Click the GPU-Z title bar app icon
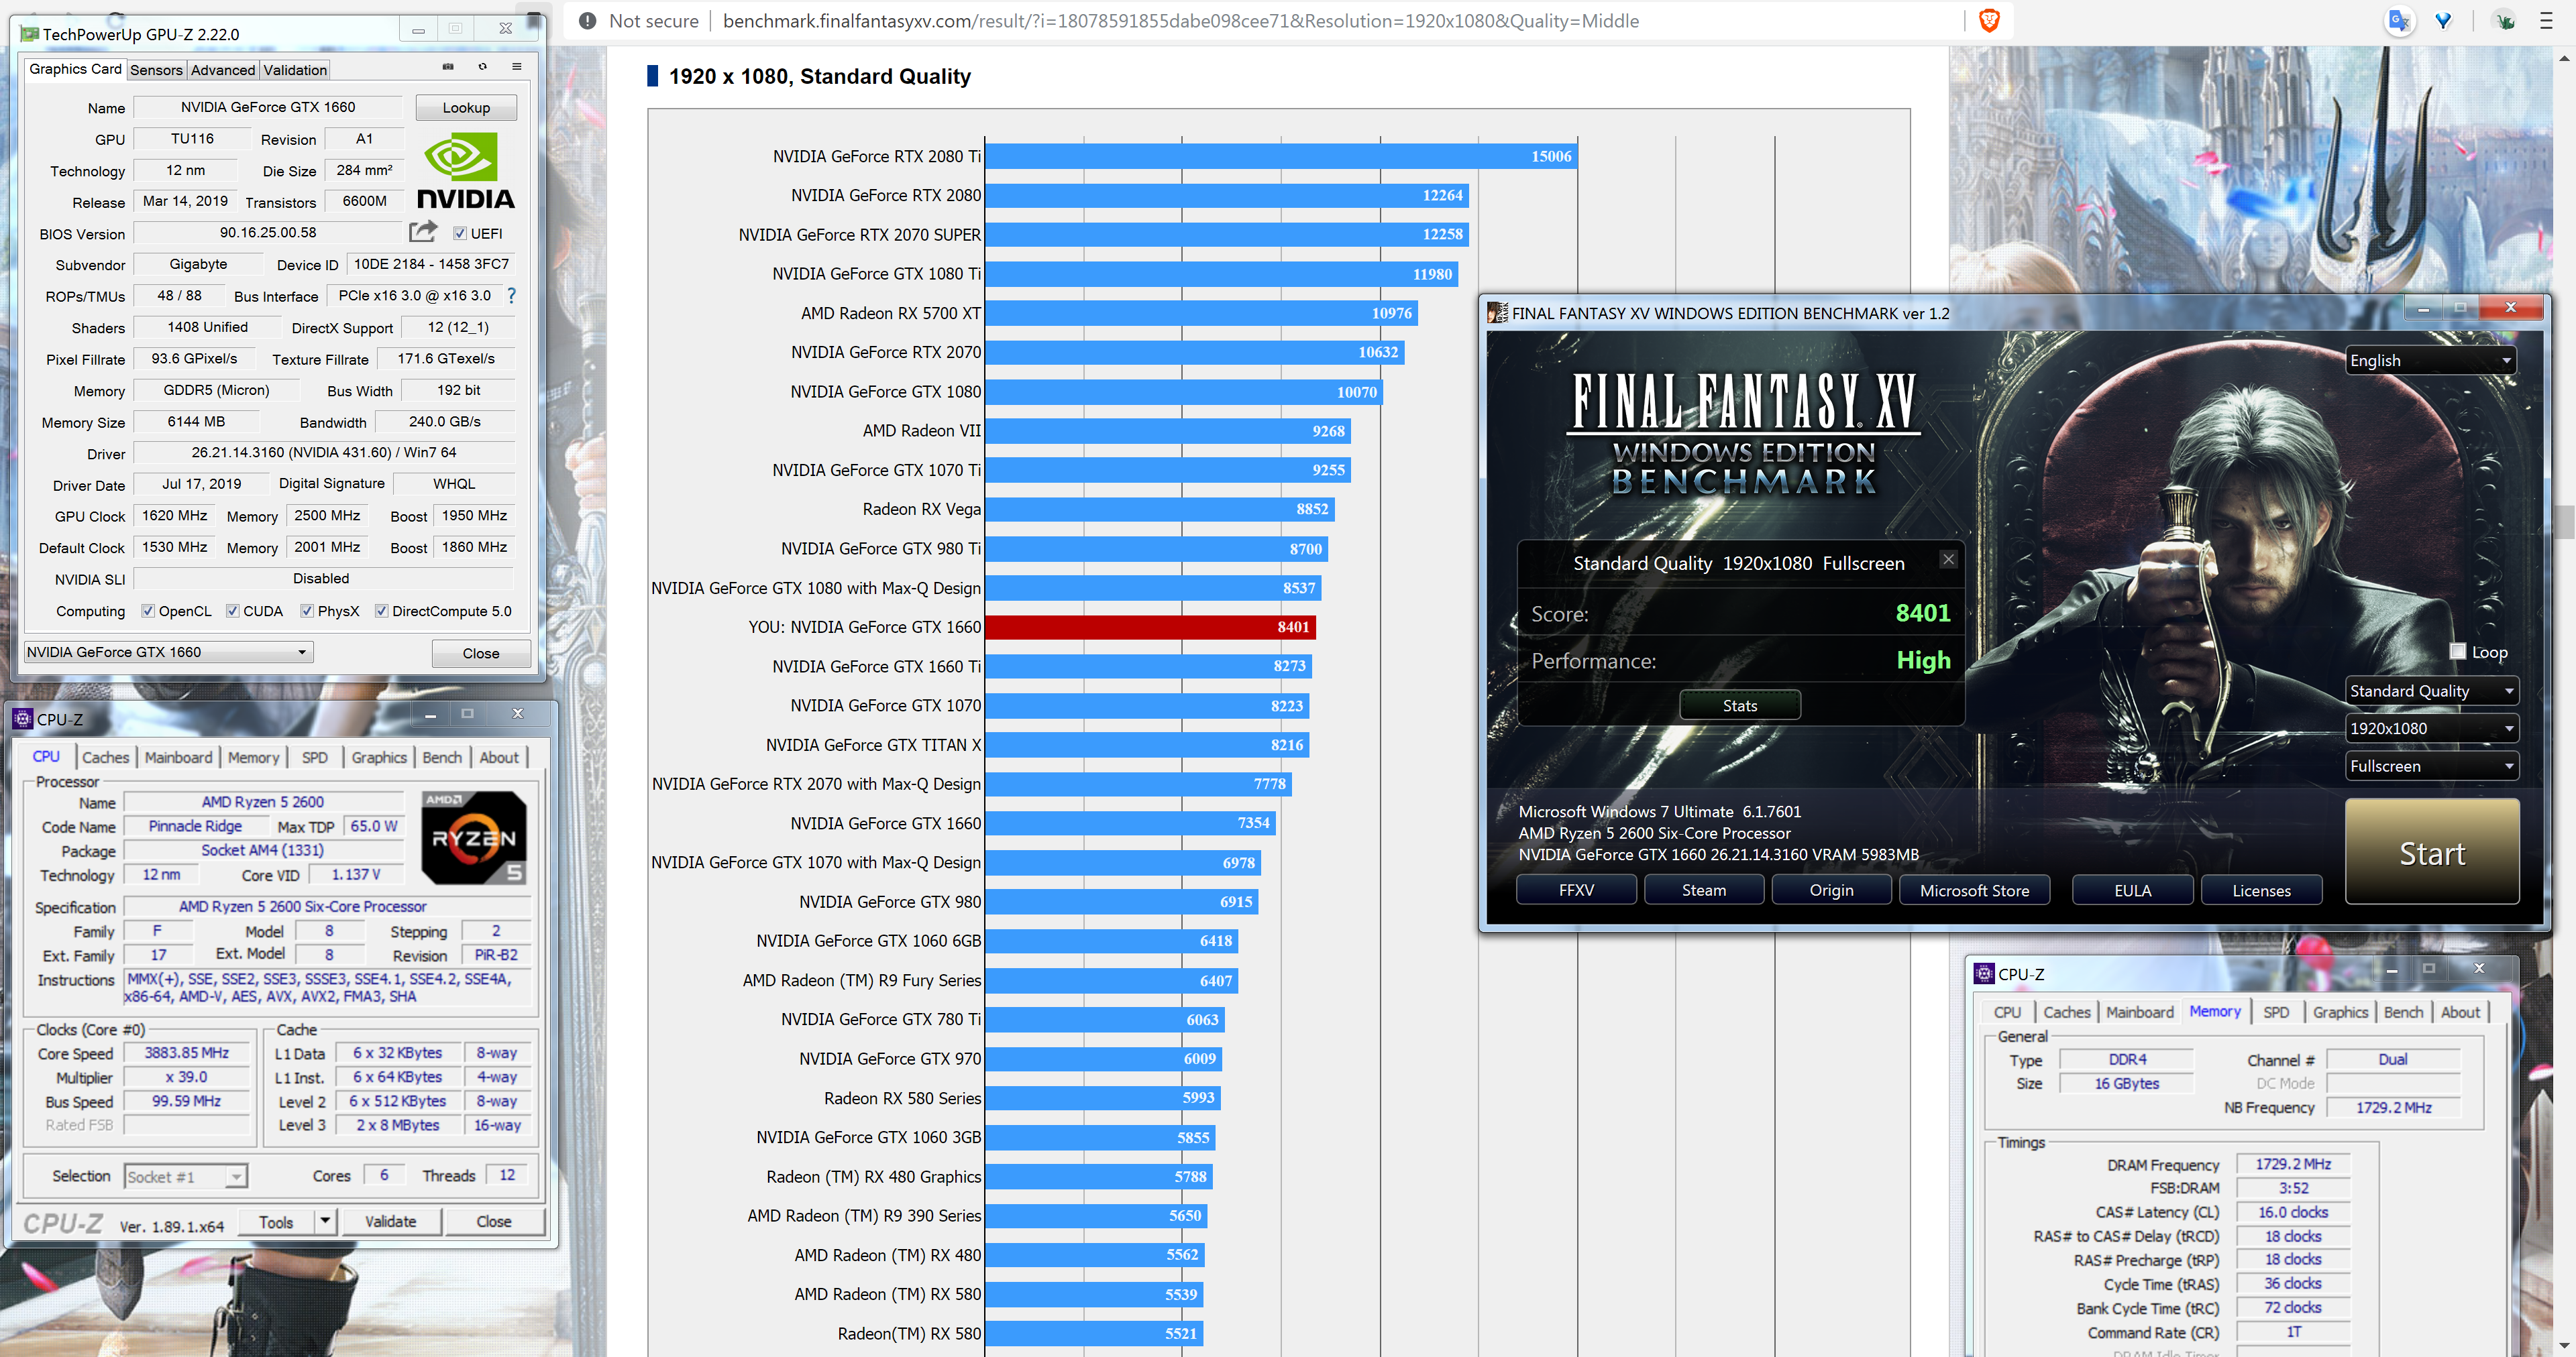The image size is (2576, 1357). 29,34
